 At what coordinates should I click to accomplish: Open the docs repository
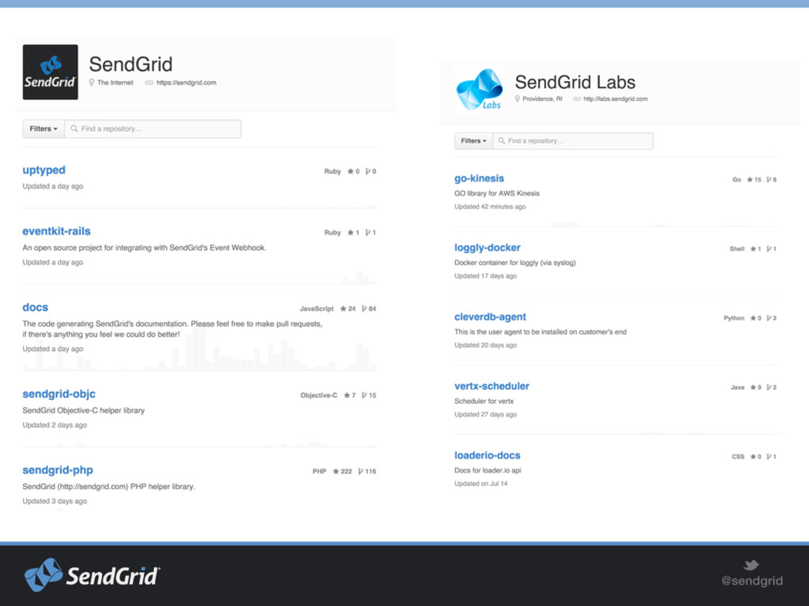click(35, 307)
